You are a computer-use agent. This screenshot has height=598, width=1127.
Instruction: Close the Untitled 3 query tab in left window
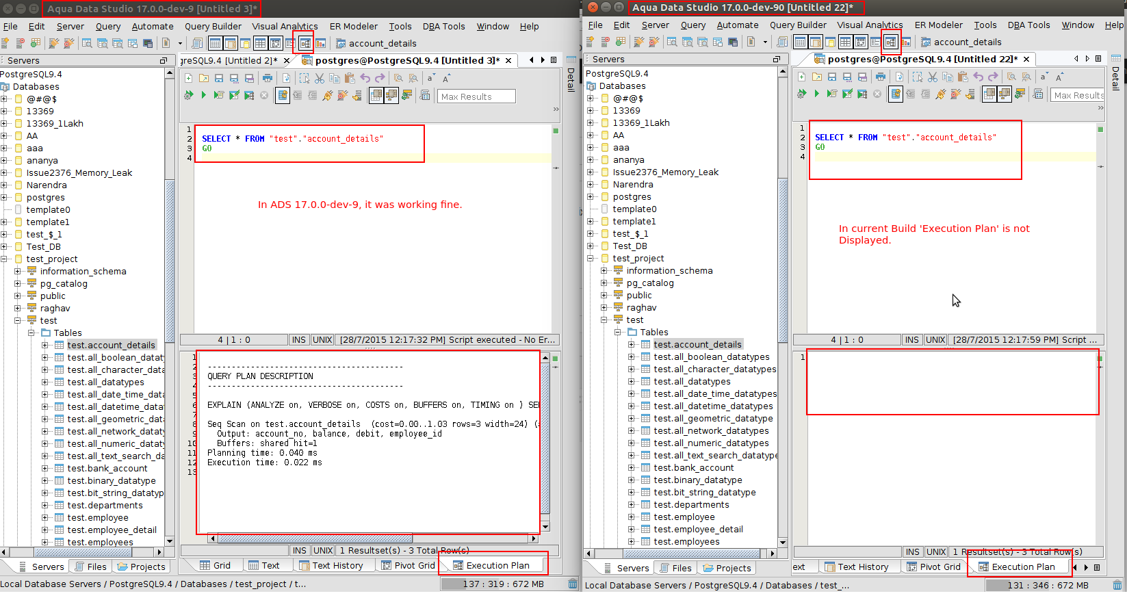tap(508, 61)
